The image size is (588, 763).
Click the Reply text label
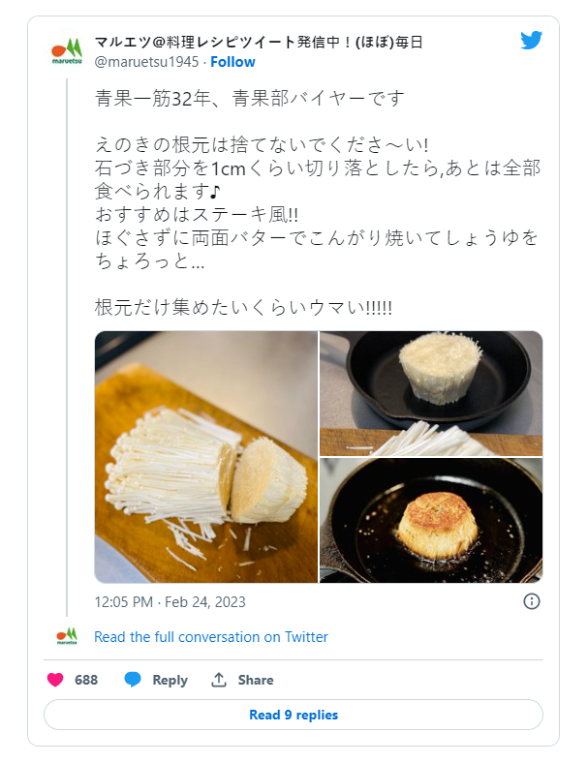pyautogui.click(x=170, y=680)
